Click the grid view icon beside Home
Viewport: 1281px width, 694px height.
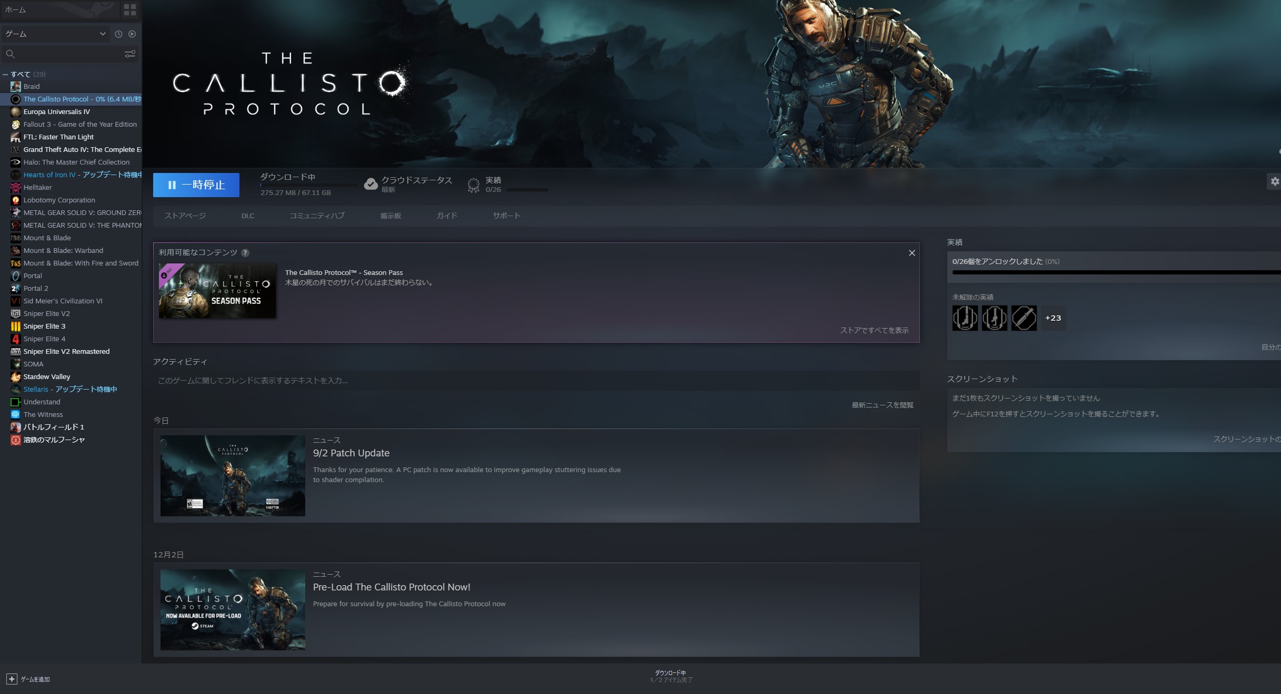129,9
